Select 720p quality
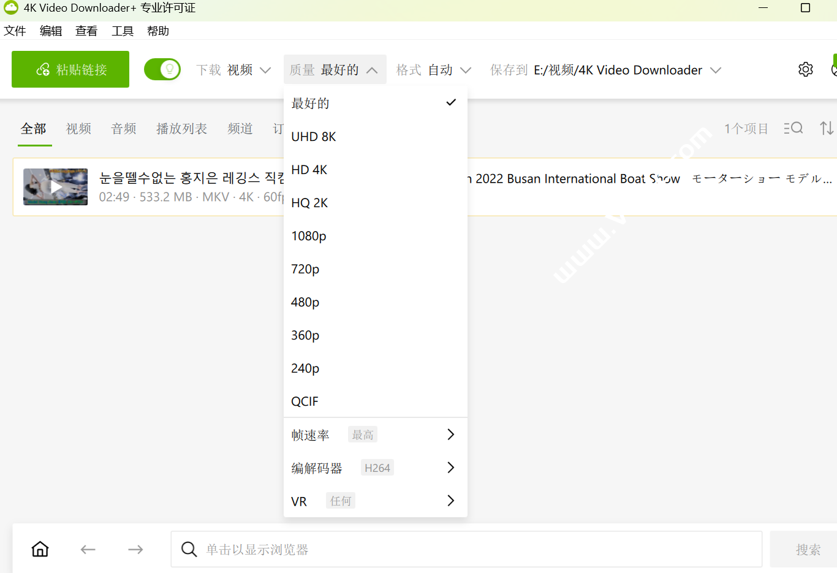 376,268
